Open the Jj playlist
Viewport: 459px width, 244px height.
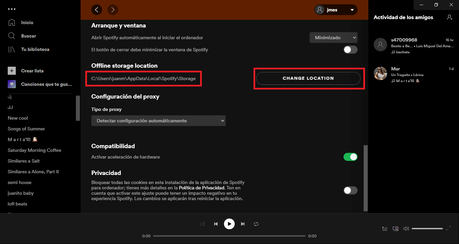(x=10, y=97)
